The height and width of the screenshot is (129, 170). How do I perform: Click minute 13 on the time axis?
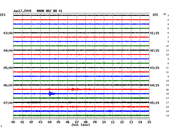[x=131, y=122]
